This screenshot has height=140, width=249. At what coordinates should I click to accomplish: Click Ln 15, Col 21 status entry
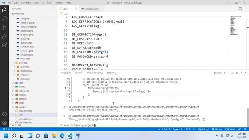163,129
